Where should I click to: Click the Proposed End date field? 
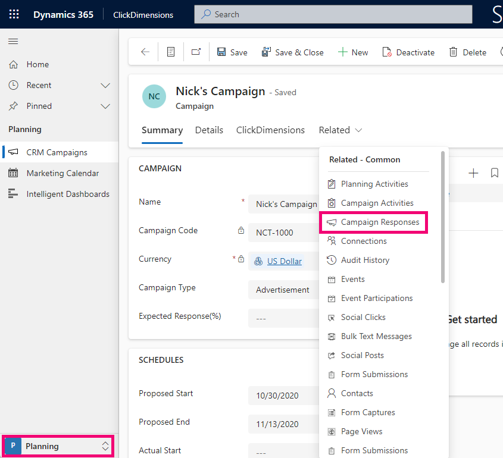click(x=283, y=424)
